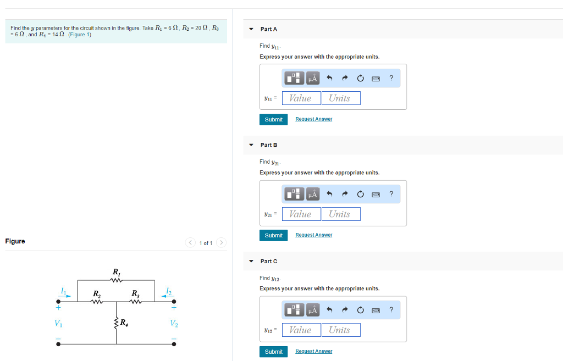Collapse the Part B section
The image size is (563, 361).
(251, 145)
